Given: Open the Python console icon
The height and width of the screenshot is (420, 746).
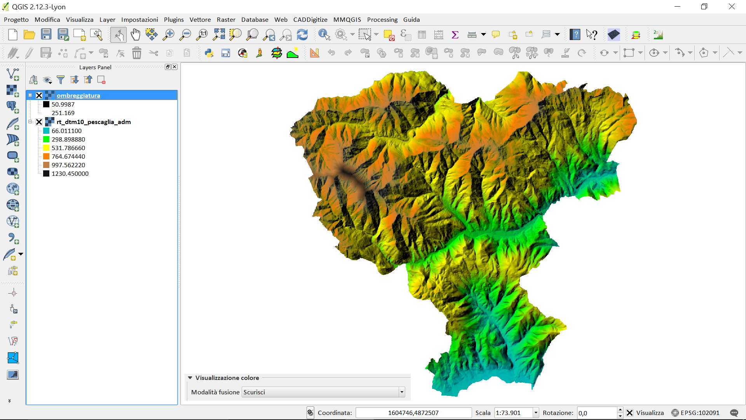Looking at the screenshot, I should (209, 53).
